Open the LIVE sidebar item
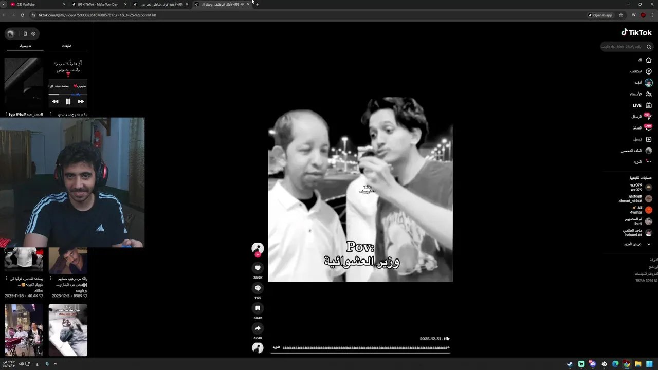The height and width of the screenshot is (370, 658). [x=643, y=105]
